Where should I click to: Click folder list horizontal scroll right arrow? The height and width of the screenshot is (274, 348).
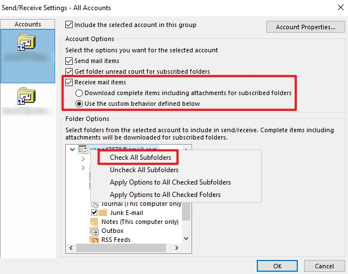177,248
